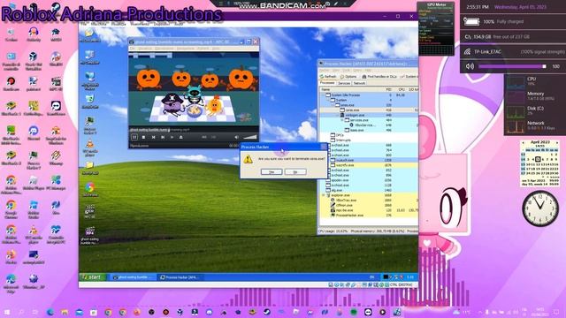Collapse the System Idle Process tree

323,95
